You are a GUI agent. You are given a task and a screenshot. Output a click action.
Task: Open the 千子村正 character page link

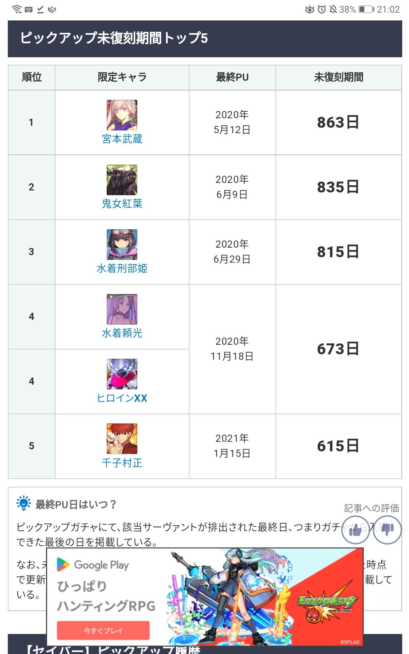[x=122, y=463]
